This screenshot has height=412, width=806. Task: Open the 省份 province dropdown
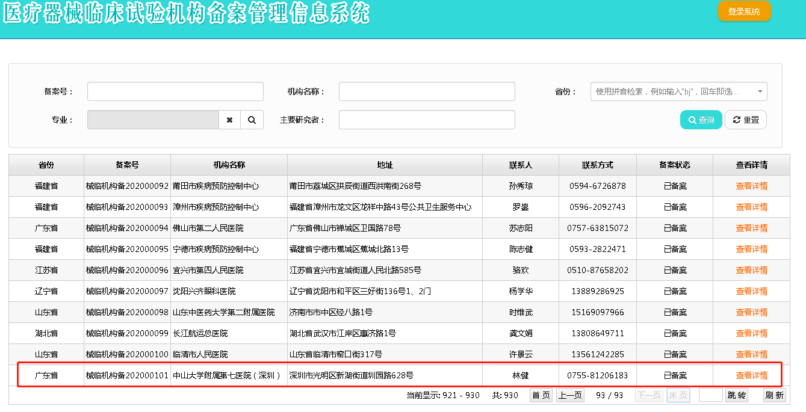[678, 91]
